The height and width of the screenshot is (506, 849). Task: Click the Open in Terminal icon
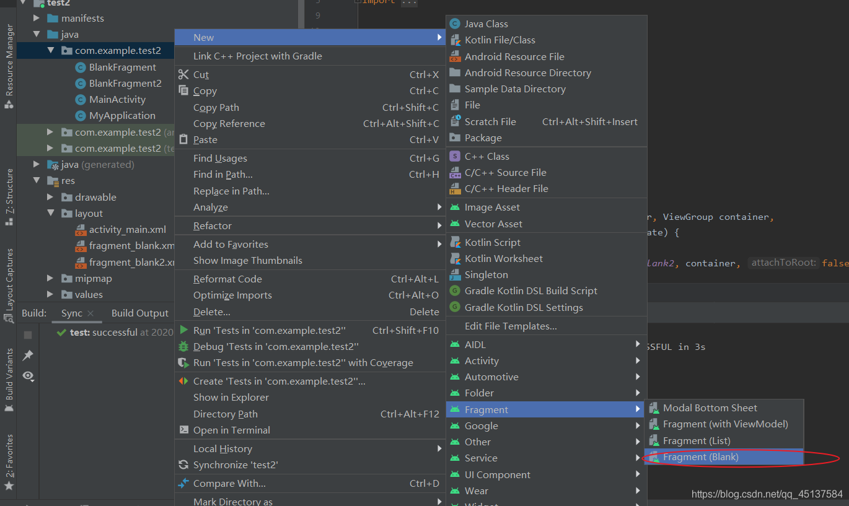183,430
